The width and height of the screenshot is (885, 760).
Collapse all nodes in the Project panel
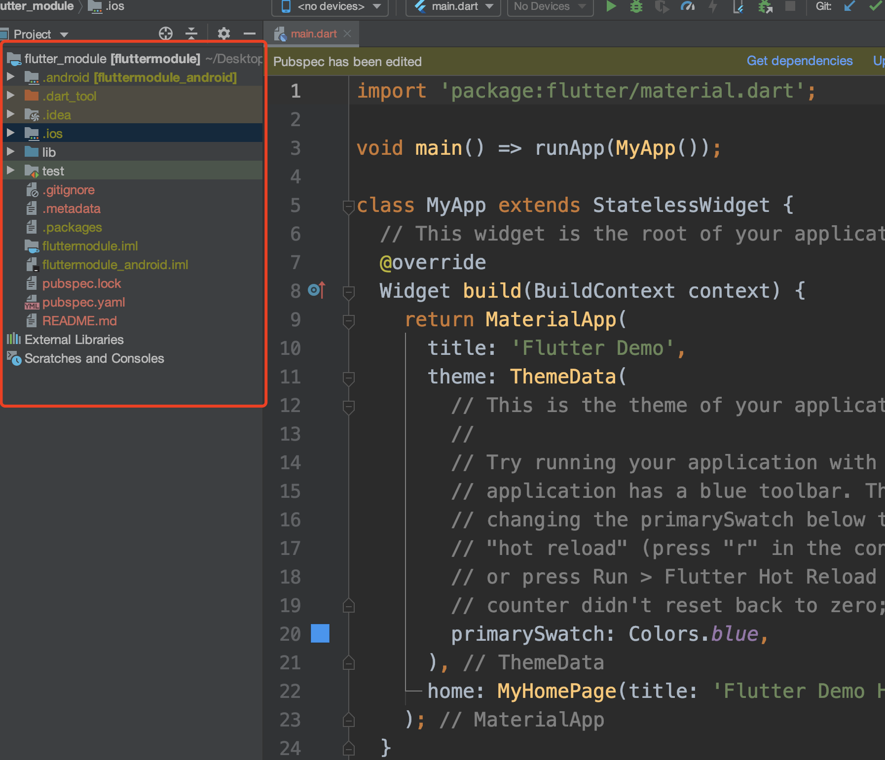191,34
